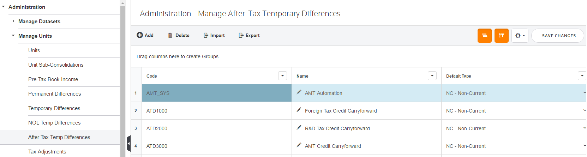
Task: Toggle the orange grouping panel button
Action: click(484, 36)
